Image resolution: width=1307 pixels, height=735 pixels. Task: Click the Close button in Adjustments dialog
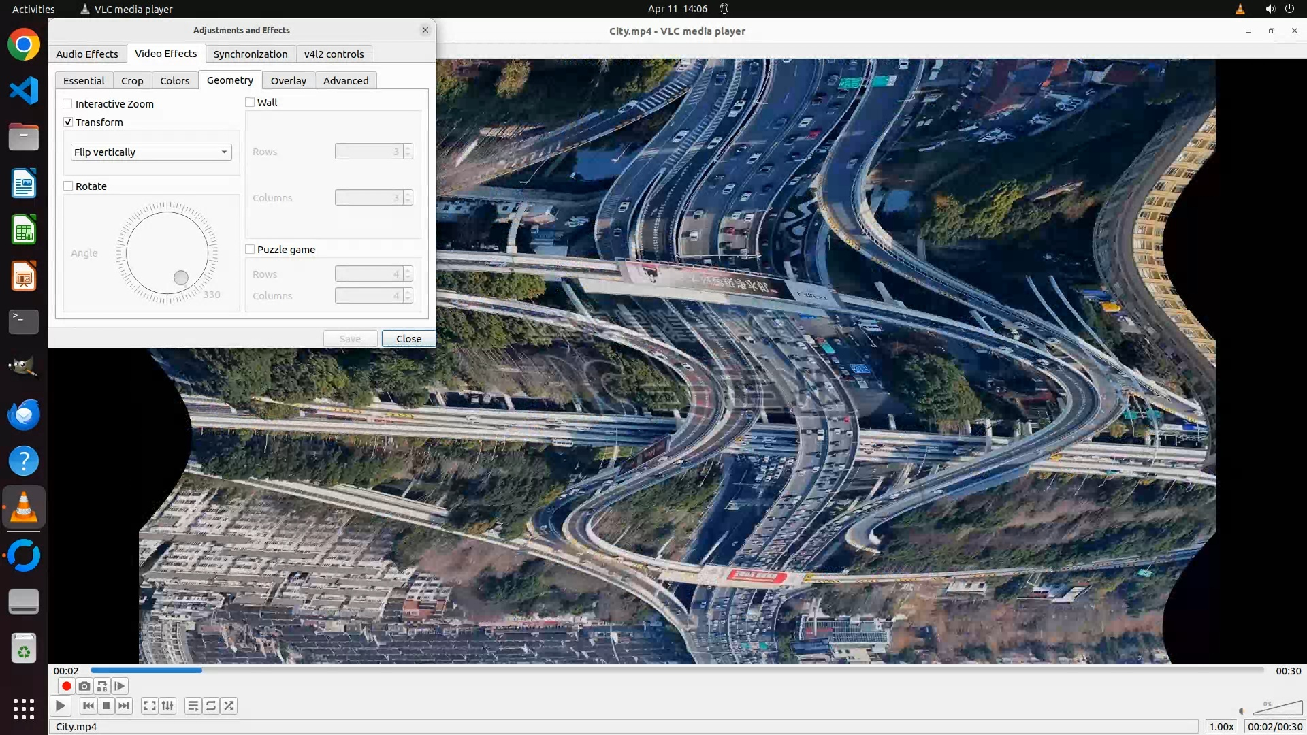point(408,338)
